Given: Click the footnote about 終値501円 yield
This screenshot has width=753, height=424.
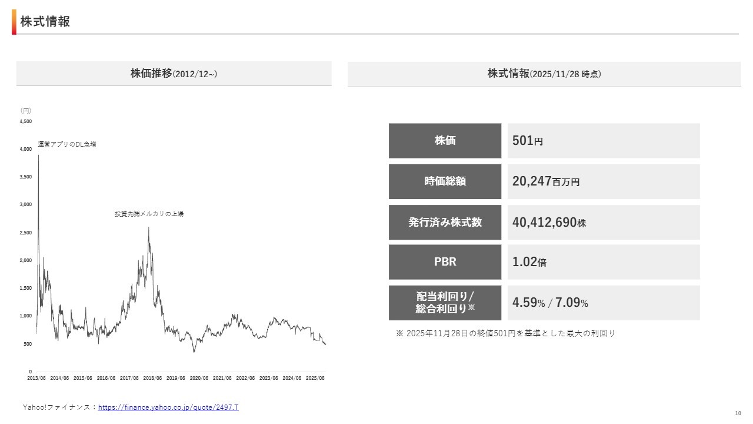Looking at the screenshot, I should click(x=505, y=333).
